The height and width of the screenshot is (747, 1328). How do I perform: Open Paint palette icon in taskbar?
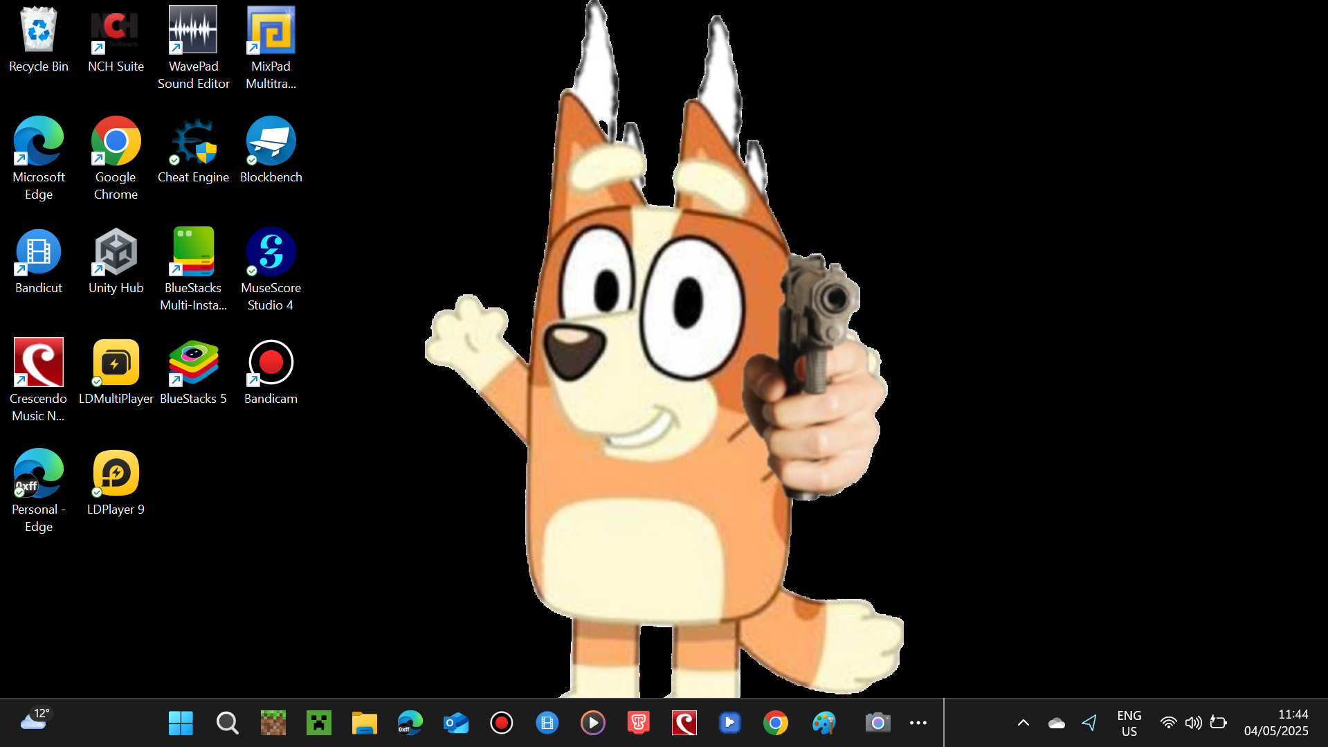[x=824, y=723]
